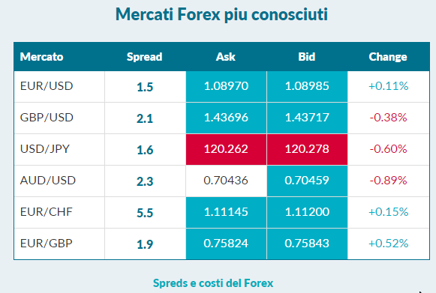The width and height of the screenshot is (436, 293).
Task: Select the GBP/USD bid price 1.43717
Action: coord(307,118)
